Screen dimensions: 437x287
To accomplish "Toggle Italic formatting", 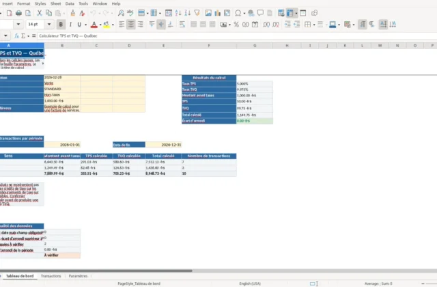I will [70, 25].
